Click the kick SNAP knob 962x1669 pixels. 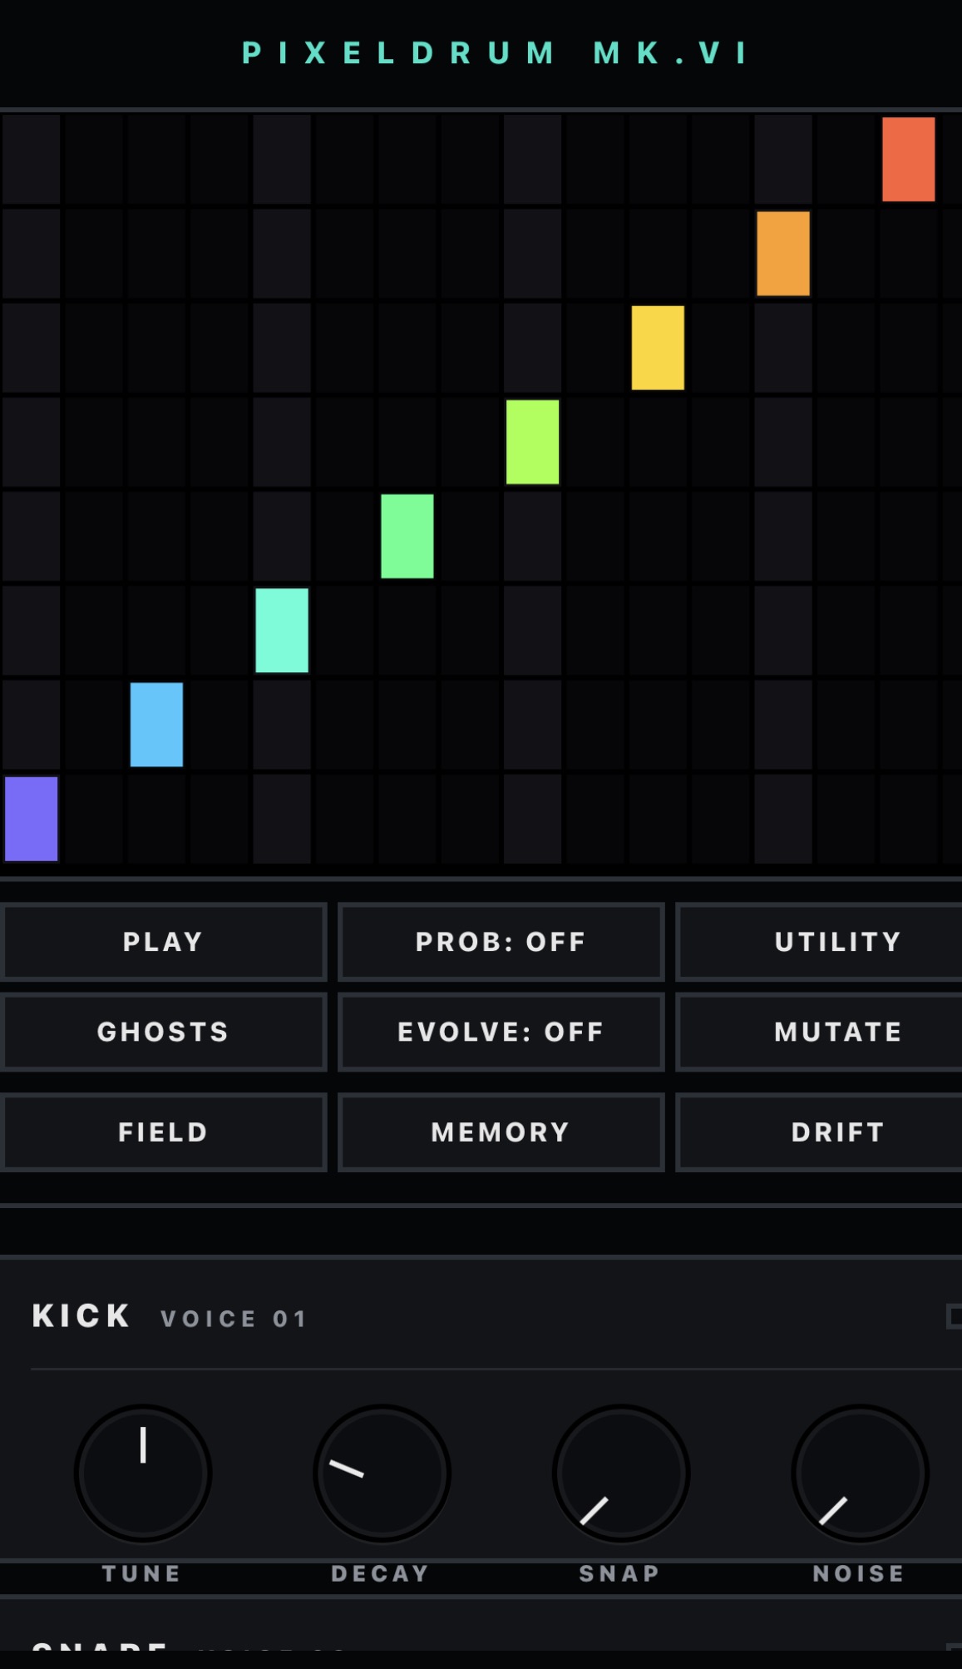(x=621, y=1473)
